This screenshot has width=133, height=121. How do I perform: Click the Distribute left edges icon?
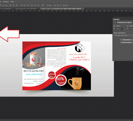[32, 5]
